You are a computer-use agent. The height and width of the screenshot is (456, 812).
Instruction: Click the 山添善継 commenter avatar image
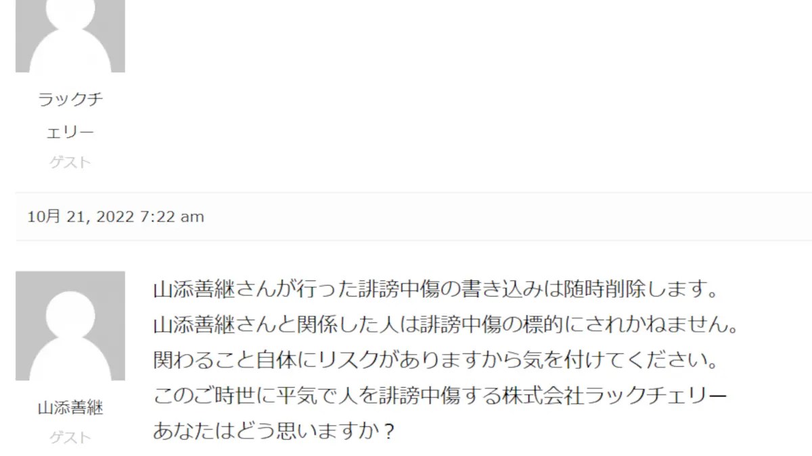pyautogui.click(x=70, y=326)
